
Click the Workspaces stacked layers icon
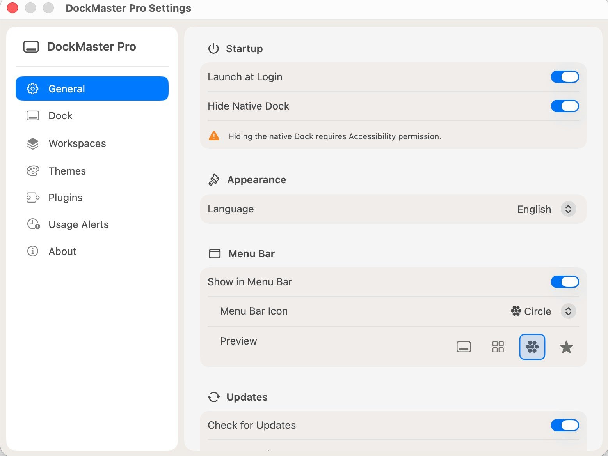[33, 143]
